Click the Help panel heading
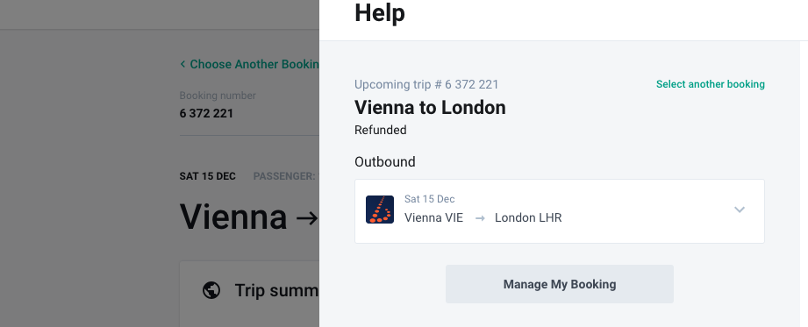 (x=380, y=12)
